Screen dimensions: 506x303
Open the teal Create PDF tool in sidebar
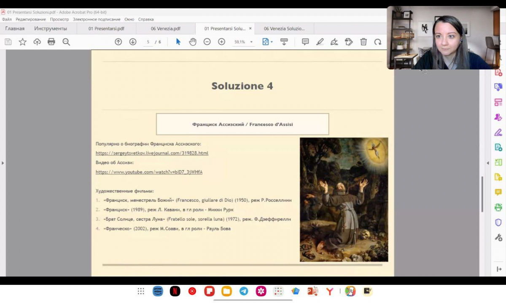point(498,147)
